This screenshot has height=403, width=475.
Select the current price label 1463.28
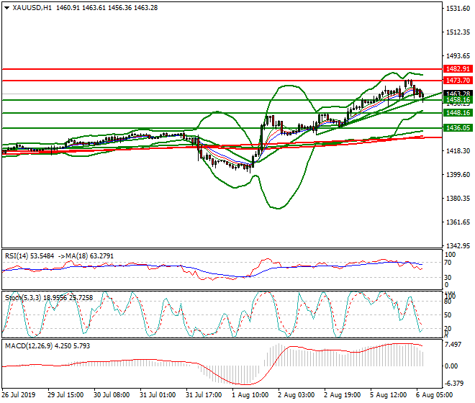point(458,94)
